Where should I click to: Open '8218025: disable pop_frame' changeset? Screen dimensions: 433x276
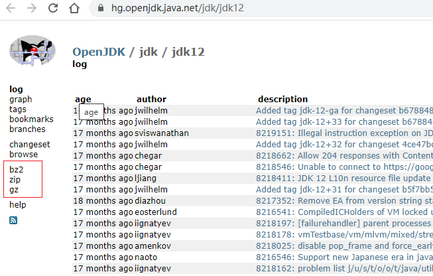tap(344, 246)
